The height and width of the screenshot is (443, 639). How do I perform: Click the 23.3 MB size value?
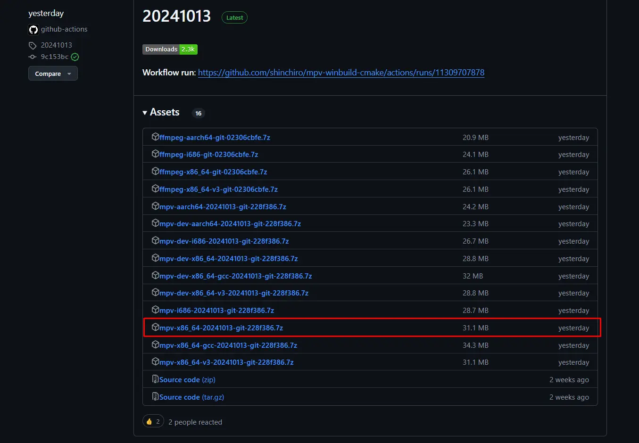pyautogui.click(x=475, y=224)
